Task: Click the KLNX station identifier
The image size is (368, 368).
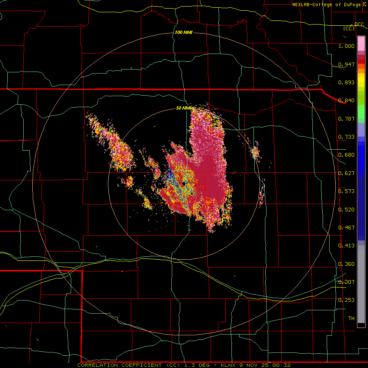Action: [229, 365]
